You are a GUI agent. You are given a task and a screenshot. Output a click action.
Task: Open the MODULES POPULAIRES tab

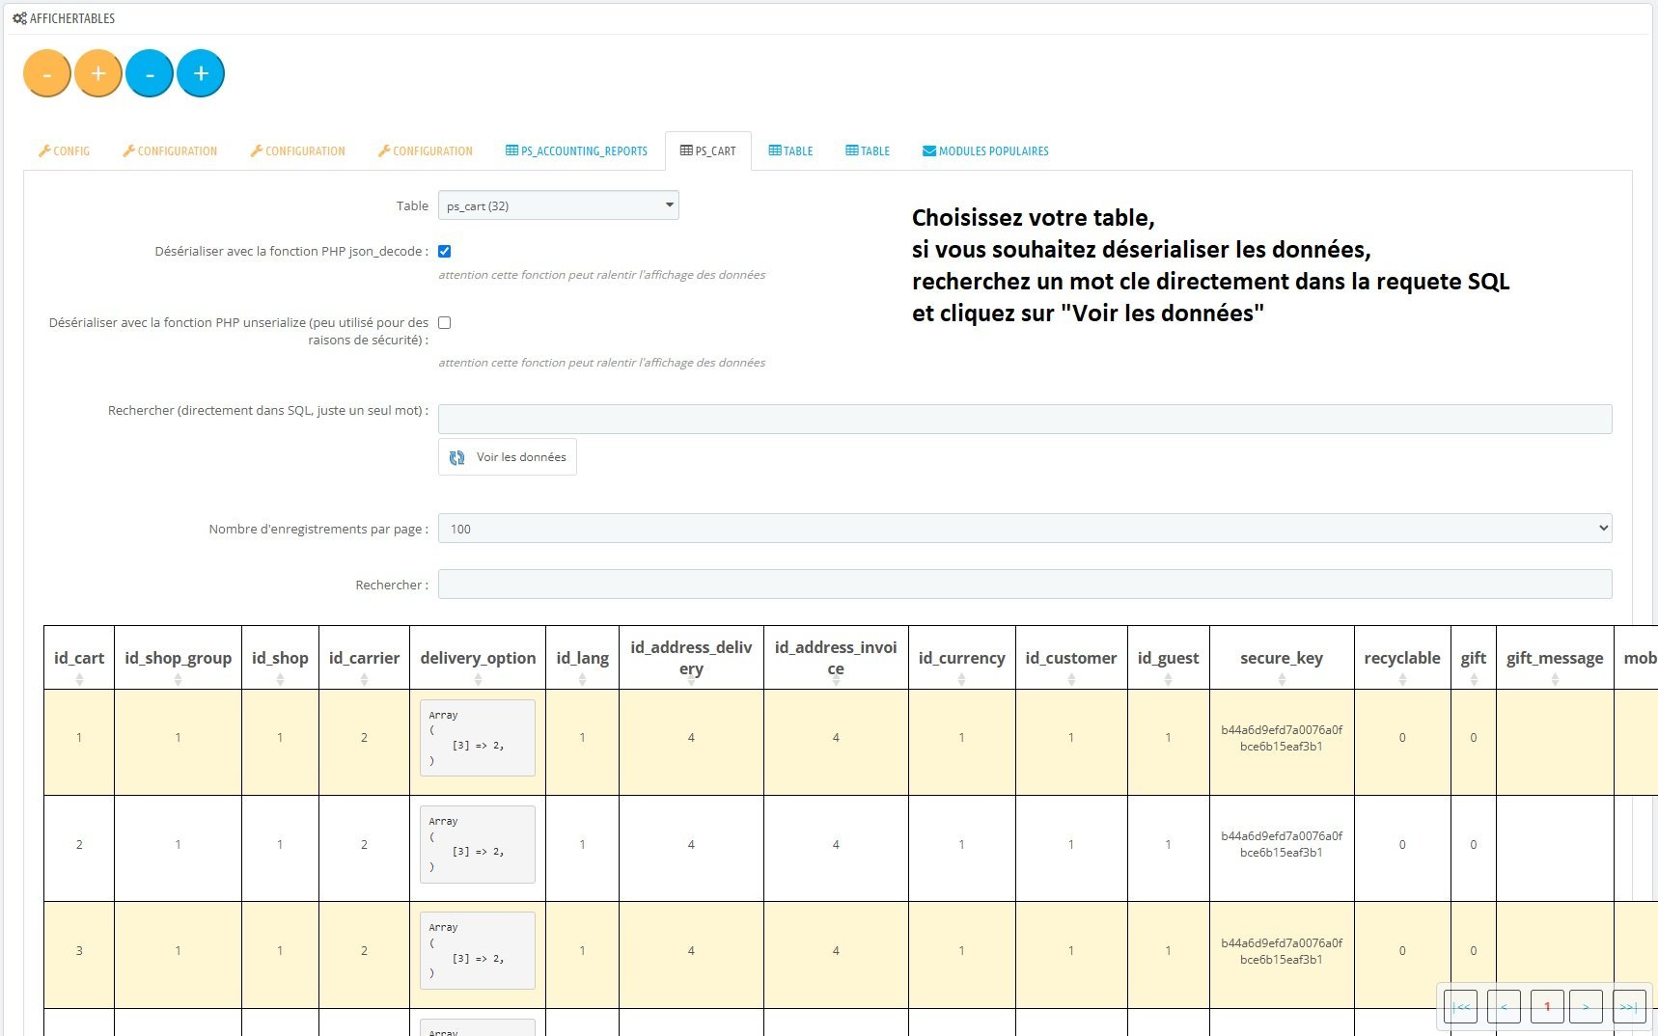985,150
